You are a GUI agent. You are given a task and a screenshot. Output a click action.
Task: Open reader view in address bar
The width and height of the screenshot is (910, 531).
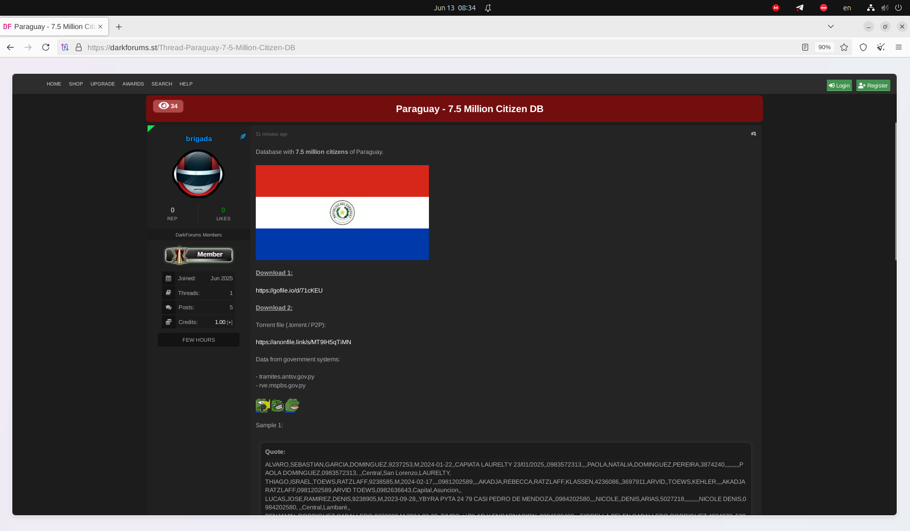(x=805, y=47)
